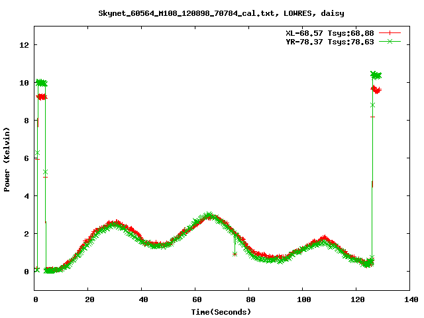Screen dimensions: 424x318
Task: Click y-axis tick label 6
Action: click(x=26, y=158)
